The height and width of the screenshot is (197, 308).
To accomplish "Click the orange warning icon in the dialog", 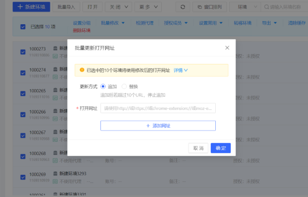I will 82,70.
